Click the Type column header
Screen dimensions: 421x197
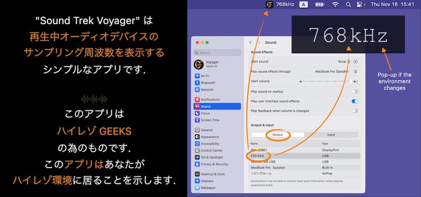click(x=325, y=143)
